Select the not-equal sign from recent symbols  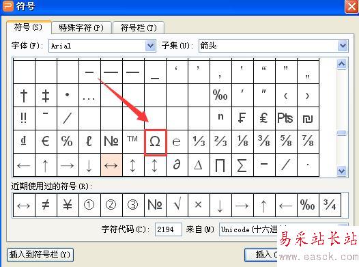[46, 205]
